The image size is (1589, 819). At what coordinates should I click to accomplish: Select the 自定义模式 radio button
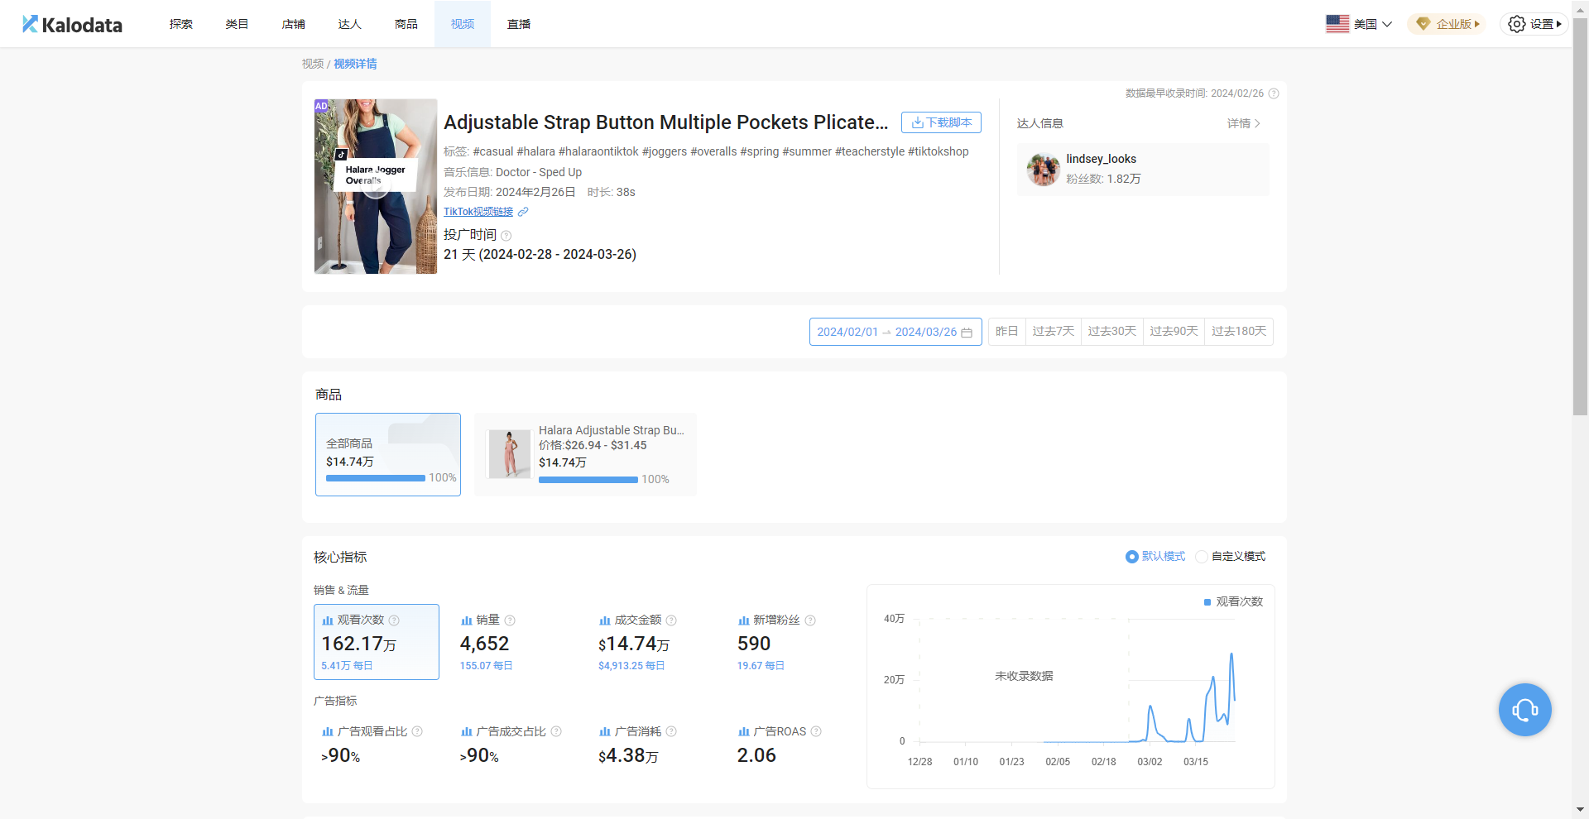tap(1202, 557)
